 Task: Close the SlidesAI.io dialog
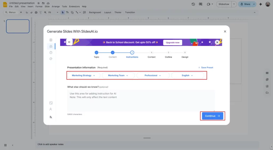coord(225,32)
